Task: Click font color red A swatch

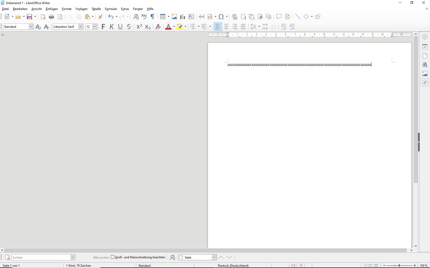Action: point(168,27)
